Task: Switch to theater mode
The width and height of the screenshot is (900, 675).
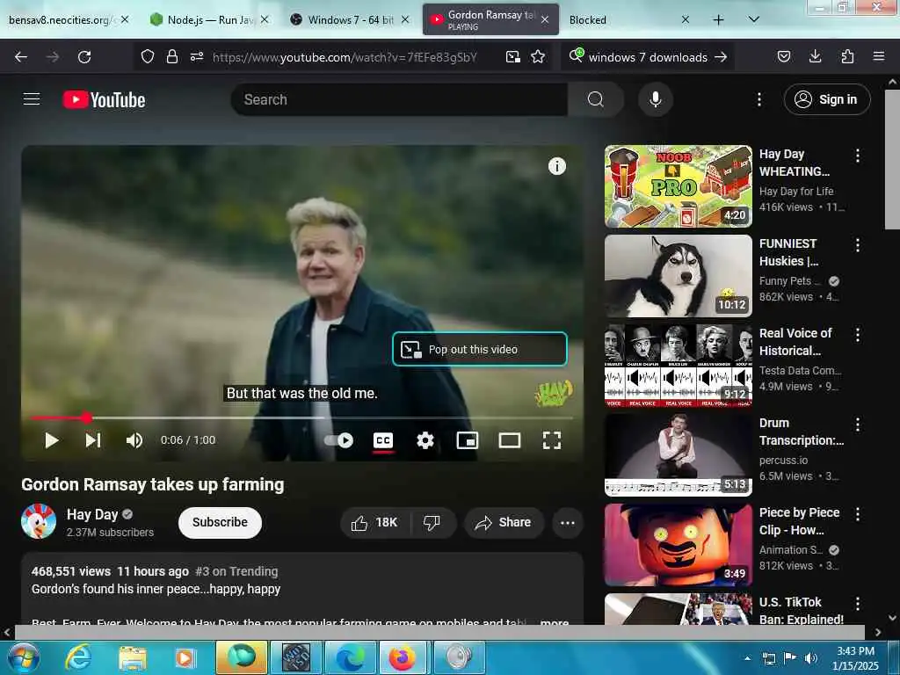Action: [x=510, y=440]
